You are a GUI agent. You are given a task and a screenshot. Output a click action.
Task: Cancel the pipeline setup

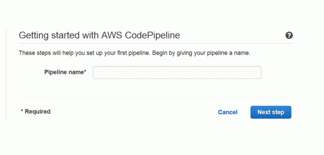click(x=228, y=112)
